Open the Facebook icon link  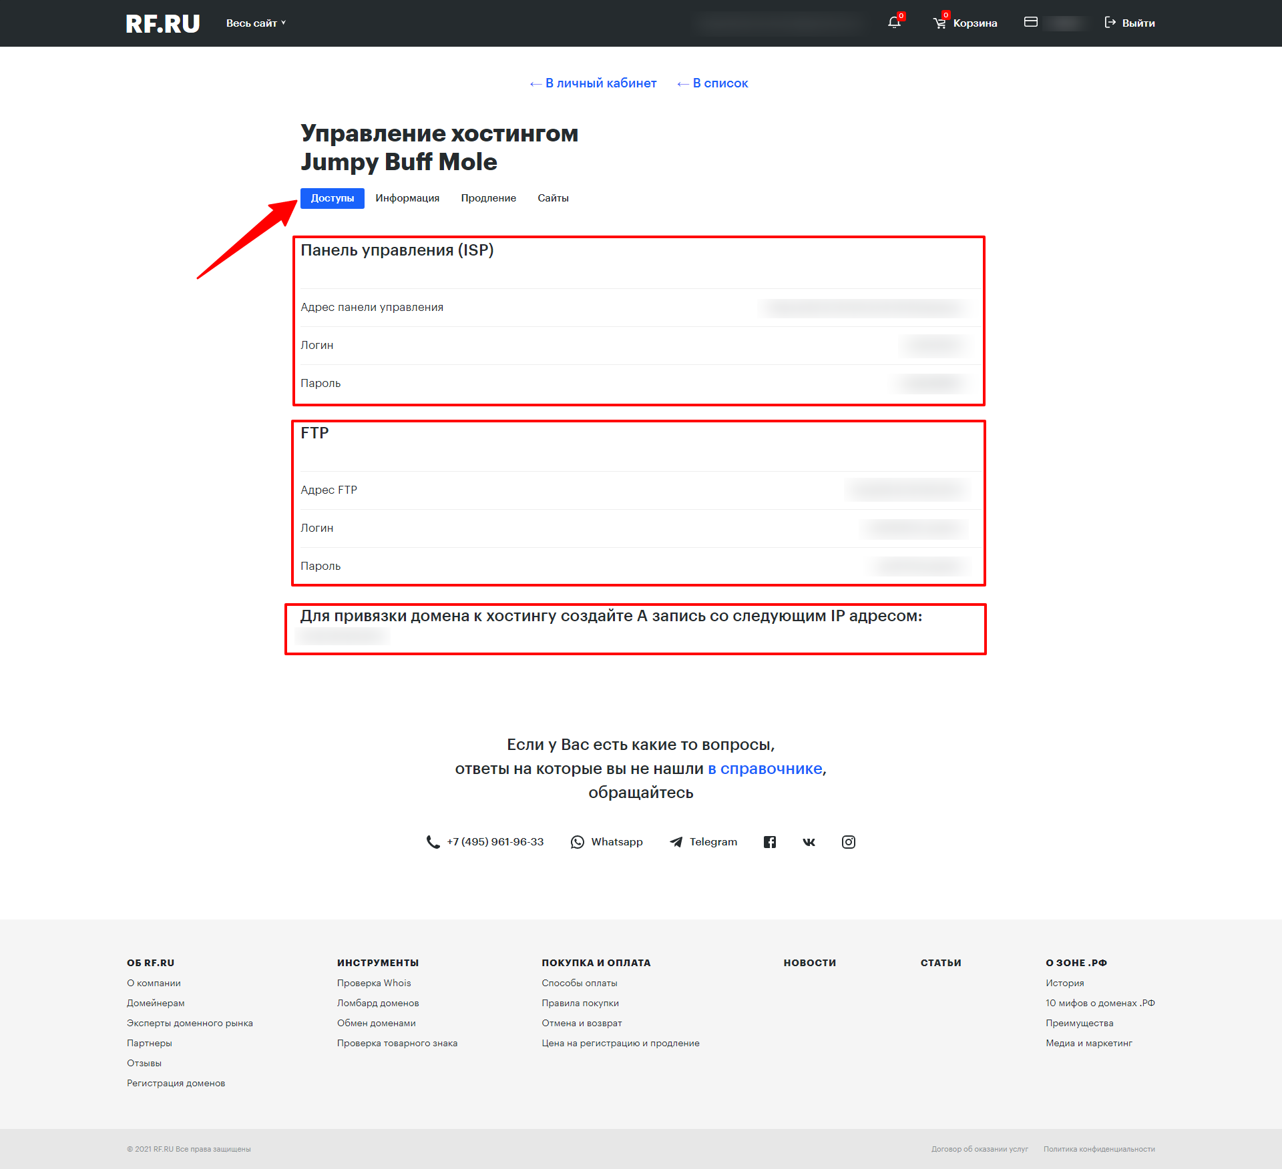770,842
